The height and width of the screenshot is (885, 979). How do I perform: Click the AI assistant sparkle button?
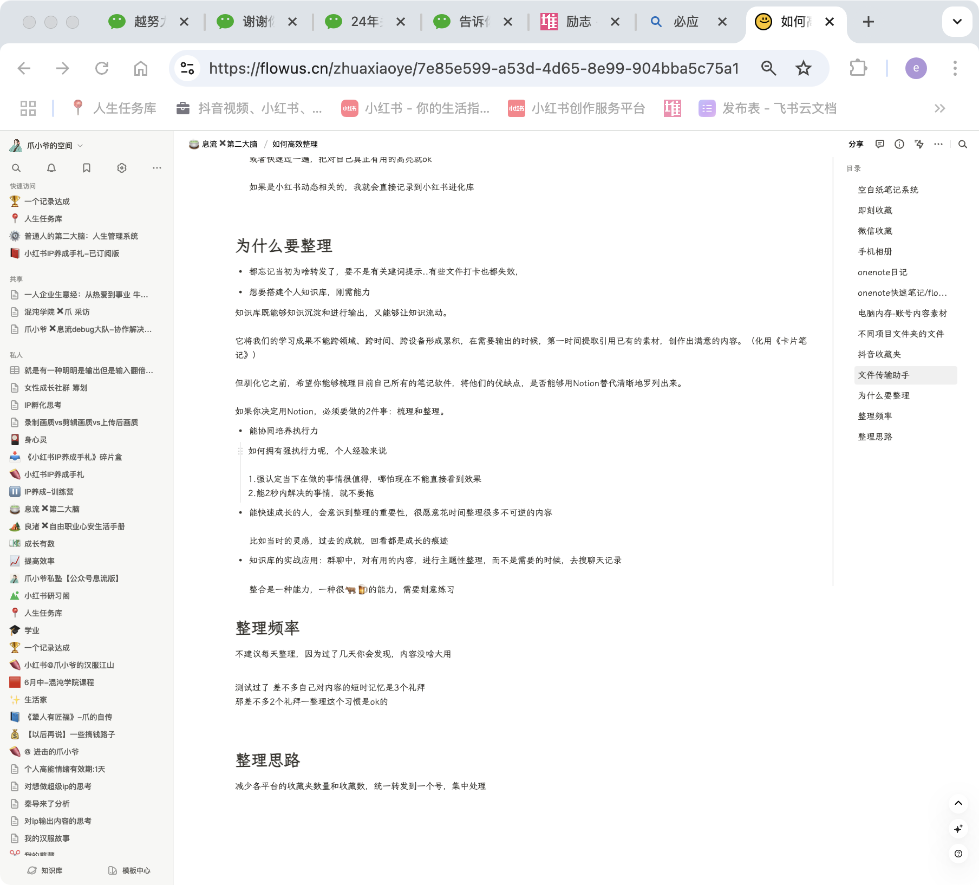958,829
